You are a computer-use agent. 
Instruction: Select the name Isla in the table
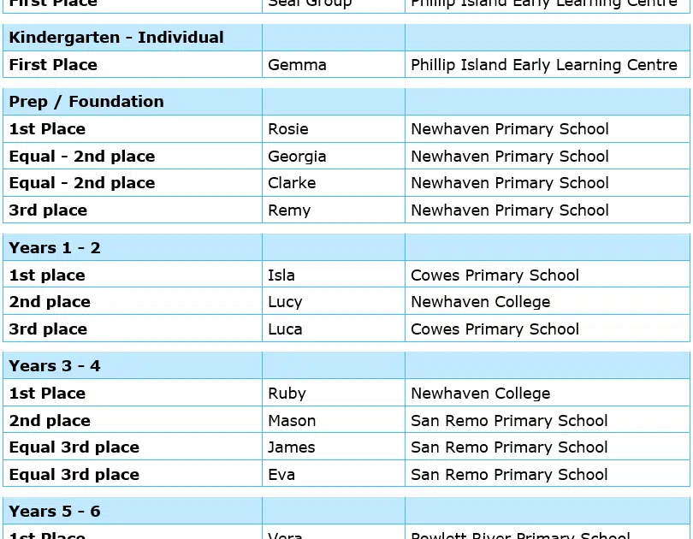coord(281,275)
